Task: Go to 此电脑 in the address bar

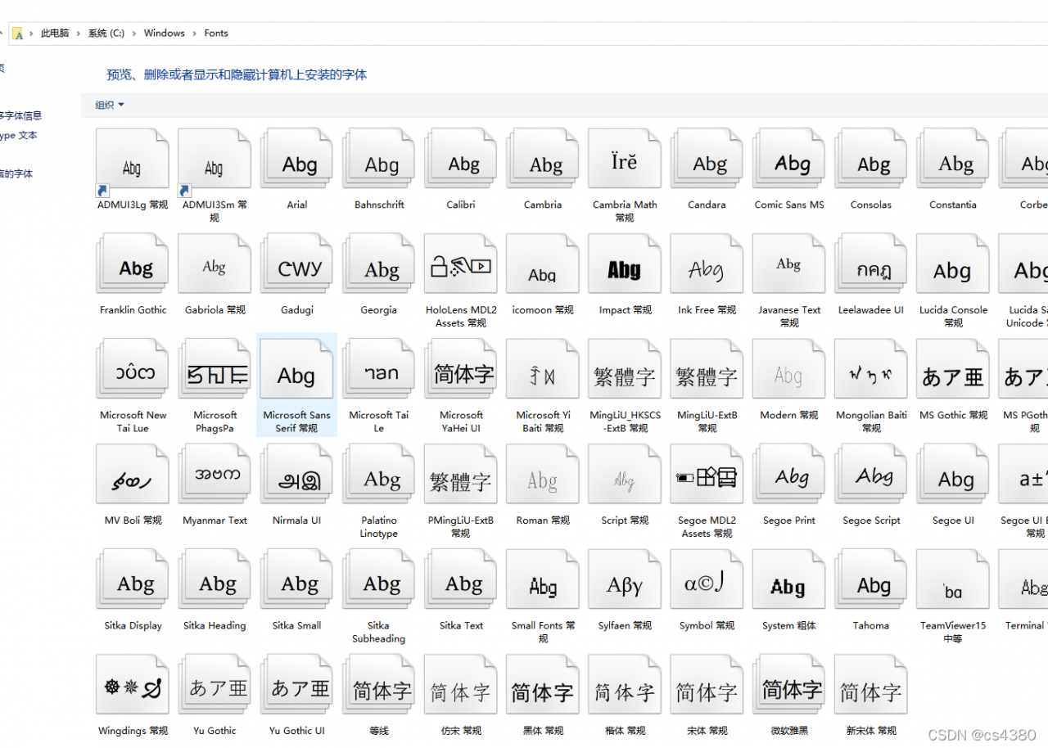Action: pos(55,34)
